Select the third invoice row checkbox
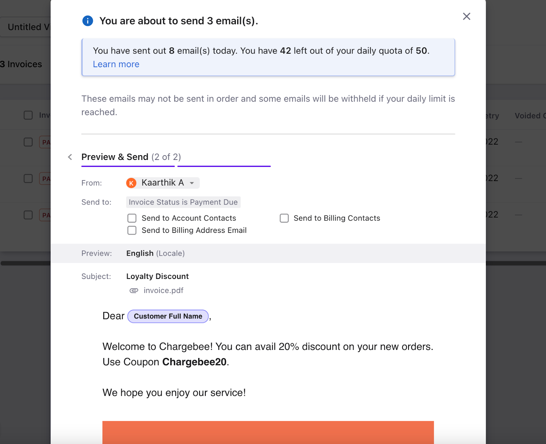 [28, 215]
